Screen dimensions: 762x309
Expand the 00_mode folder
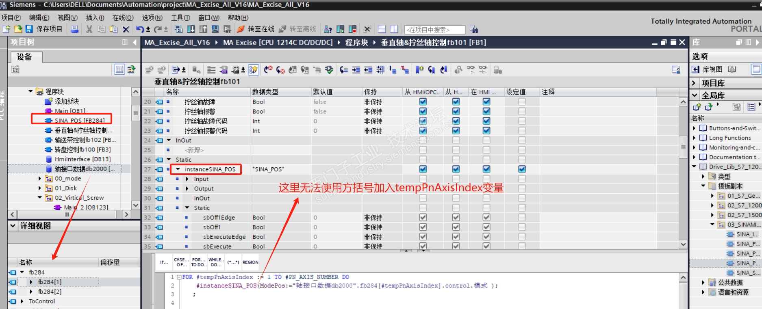pyautogui.click(x=40, y=178)
